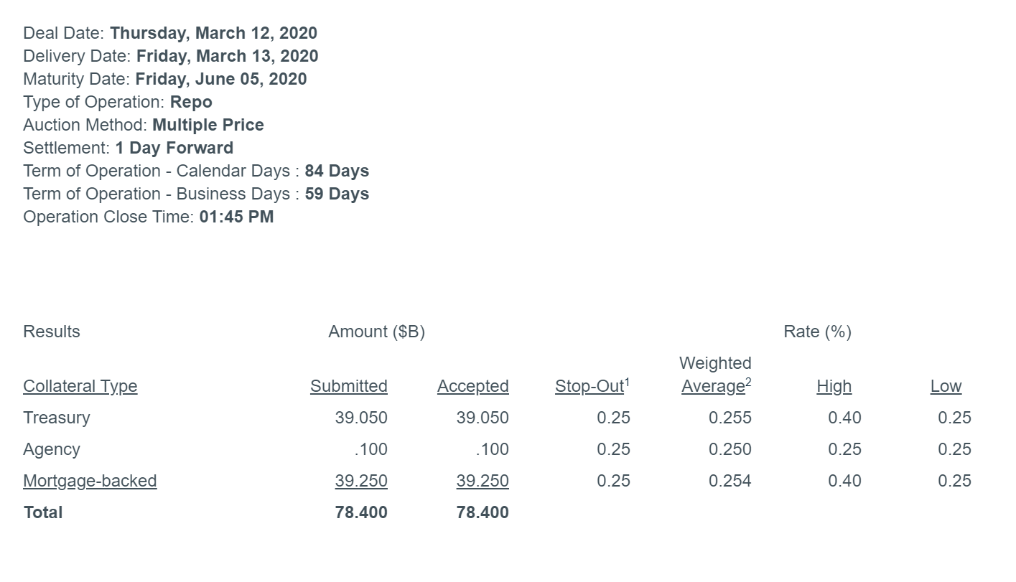Click the Auction Method Multiple Price text
The width and height of the screenshot is (1016, 582).
208,125
